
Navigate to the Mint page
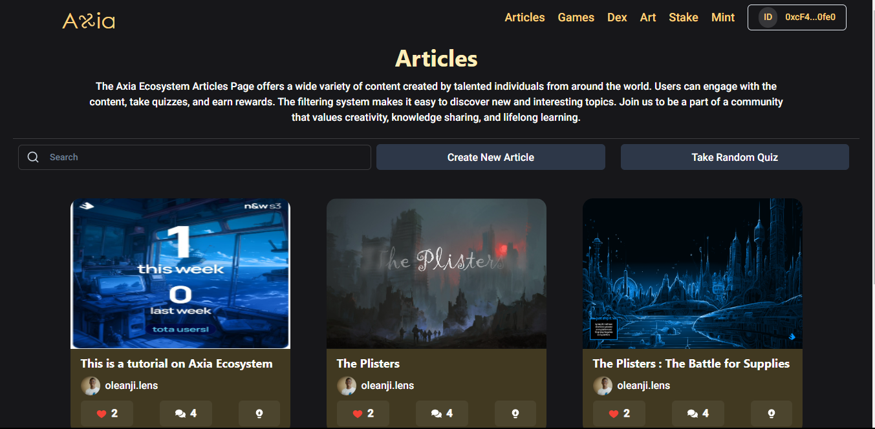click(723, 17)
